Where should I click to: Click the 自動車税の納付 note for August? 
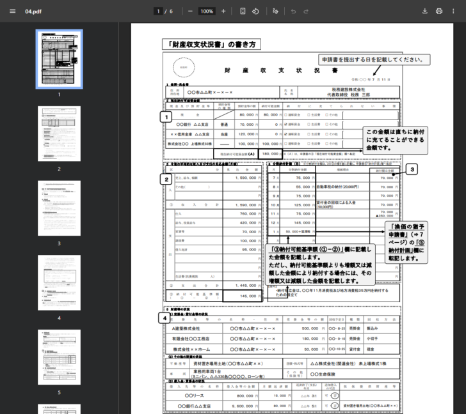pyautogui.click(x=338, y=187)
